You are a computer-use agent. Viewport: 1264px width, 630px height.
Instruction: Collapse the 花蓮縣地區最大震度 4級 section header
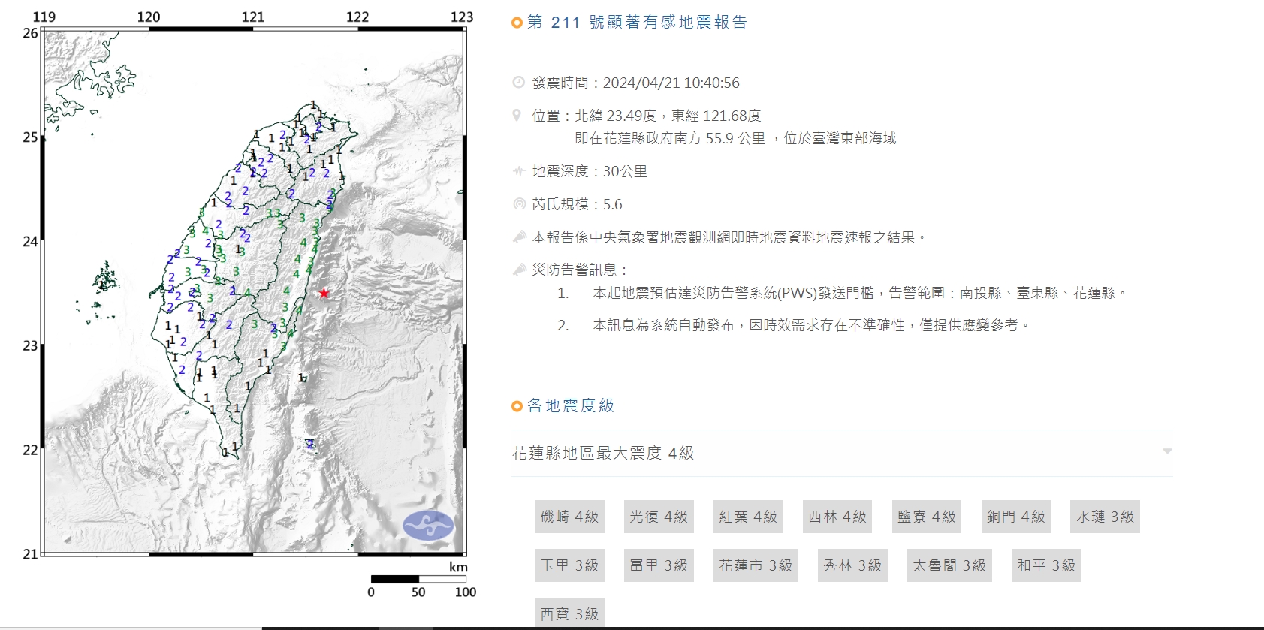842,453
